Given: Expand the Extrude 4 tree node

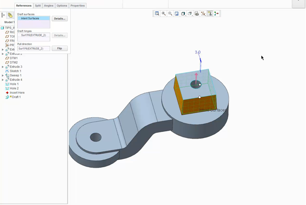Looking at the screenshot, I should point(3,79).
